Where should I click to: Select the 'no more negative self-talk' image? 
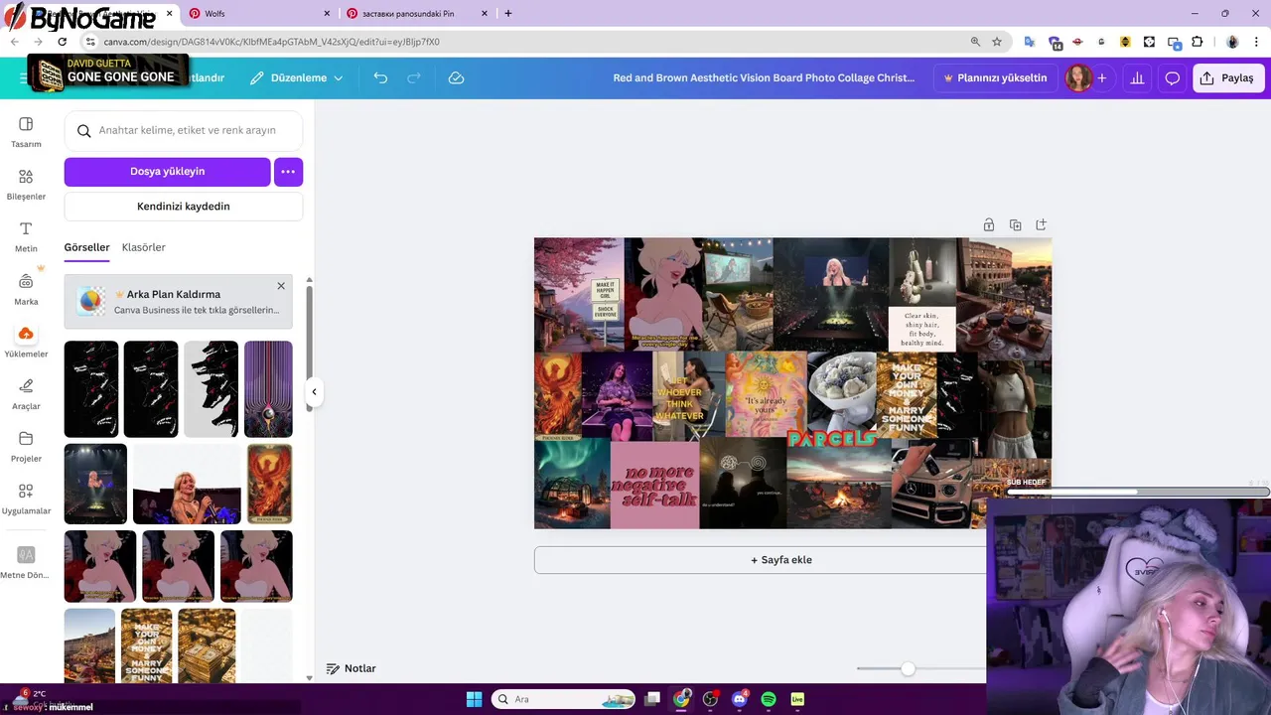coord(654,485)
